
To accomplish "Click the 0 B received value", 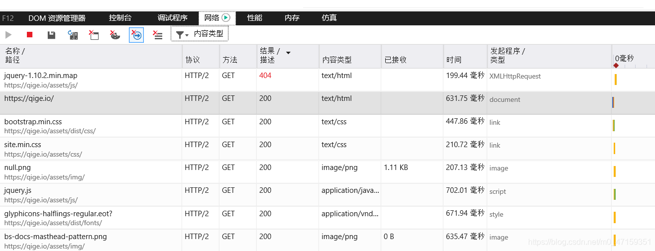I will click(x=389, y=237).
